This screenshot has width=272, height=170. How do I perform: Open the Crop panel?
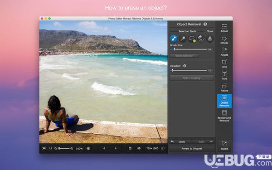[x=224, y=63]
